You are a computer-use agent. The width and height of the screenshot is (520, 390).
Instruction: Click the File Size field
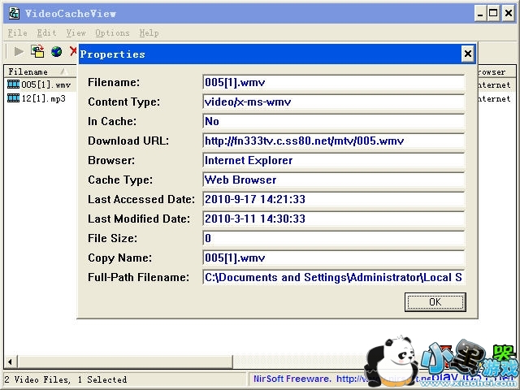[x=333, y=238]
